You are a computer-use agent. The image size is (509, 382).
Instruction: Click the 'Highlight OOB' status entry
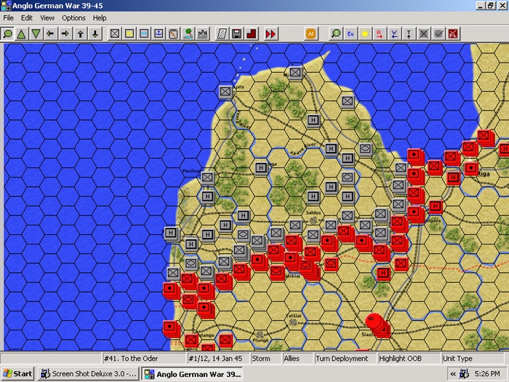pos(409,359)
